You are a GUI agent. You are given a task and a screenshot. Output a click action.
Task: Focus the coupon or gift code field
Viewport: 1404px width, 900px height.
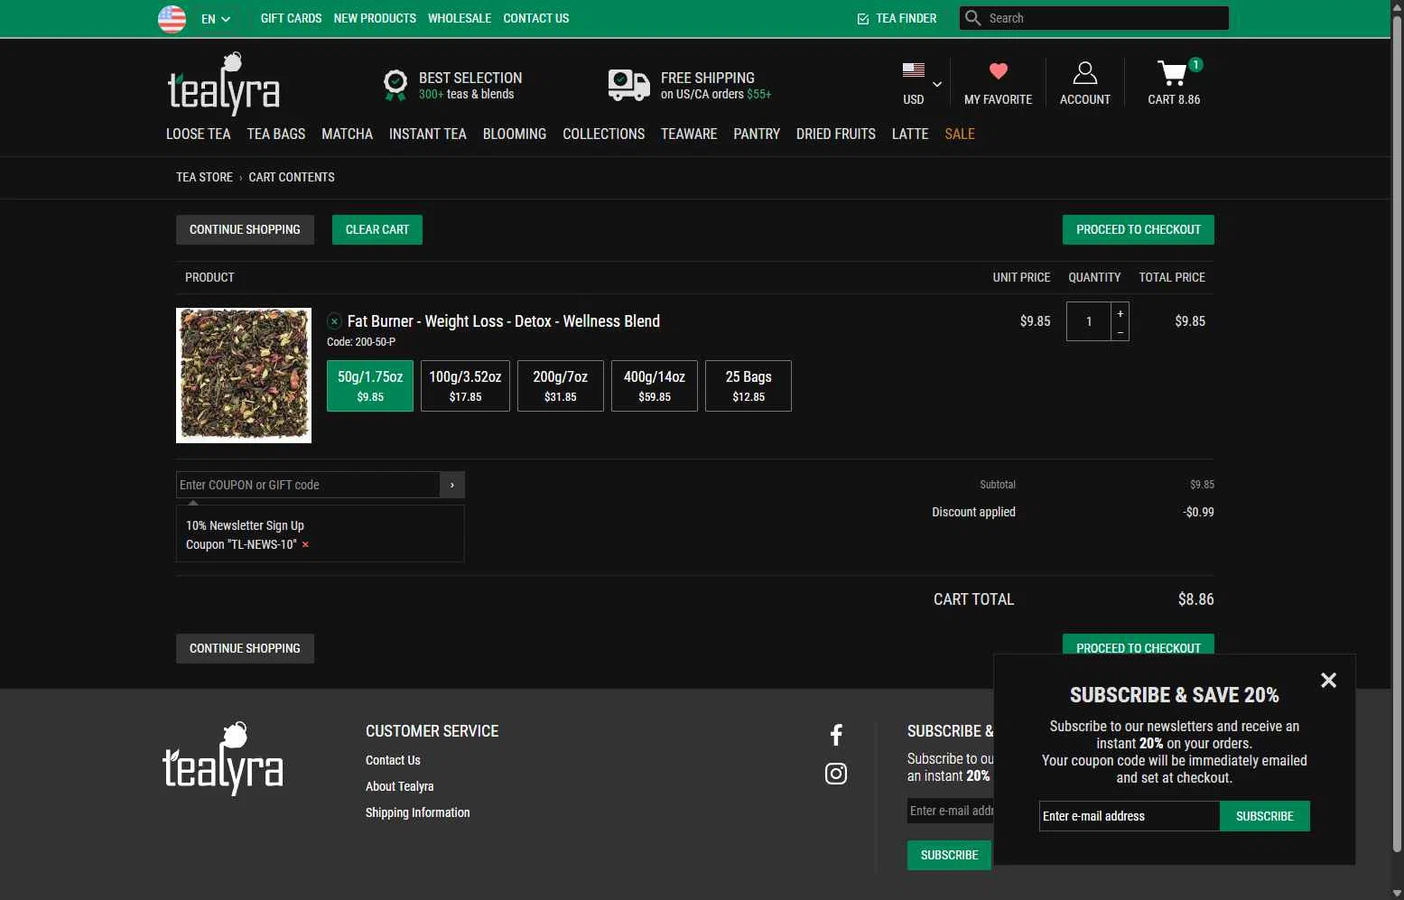point(308,485)
